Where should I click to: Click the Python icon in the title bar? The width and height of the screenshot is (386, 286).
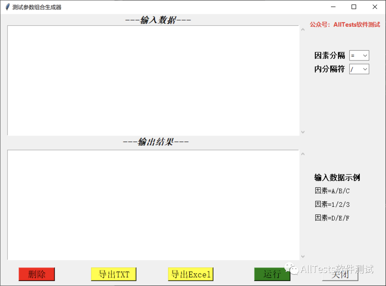click(7, 6)
